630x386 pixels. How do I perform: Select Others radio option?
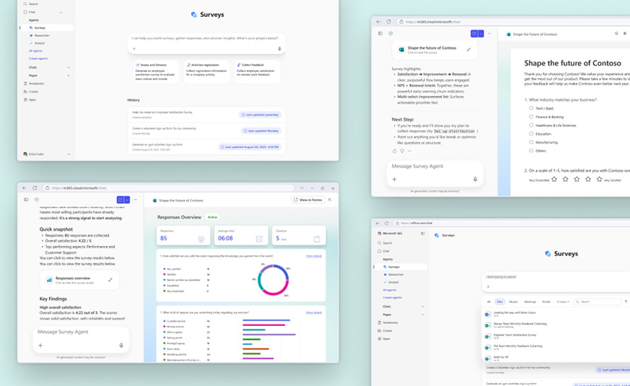(x=531, y=151)
